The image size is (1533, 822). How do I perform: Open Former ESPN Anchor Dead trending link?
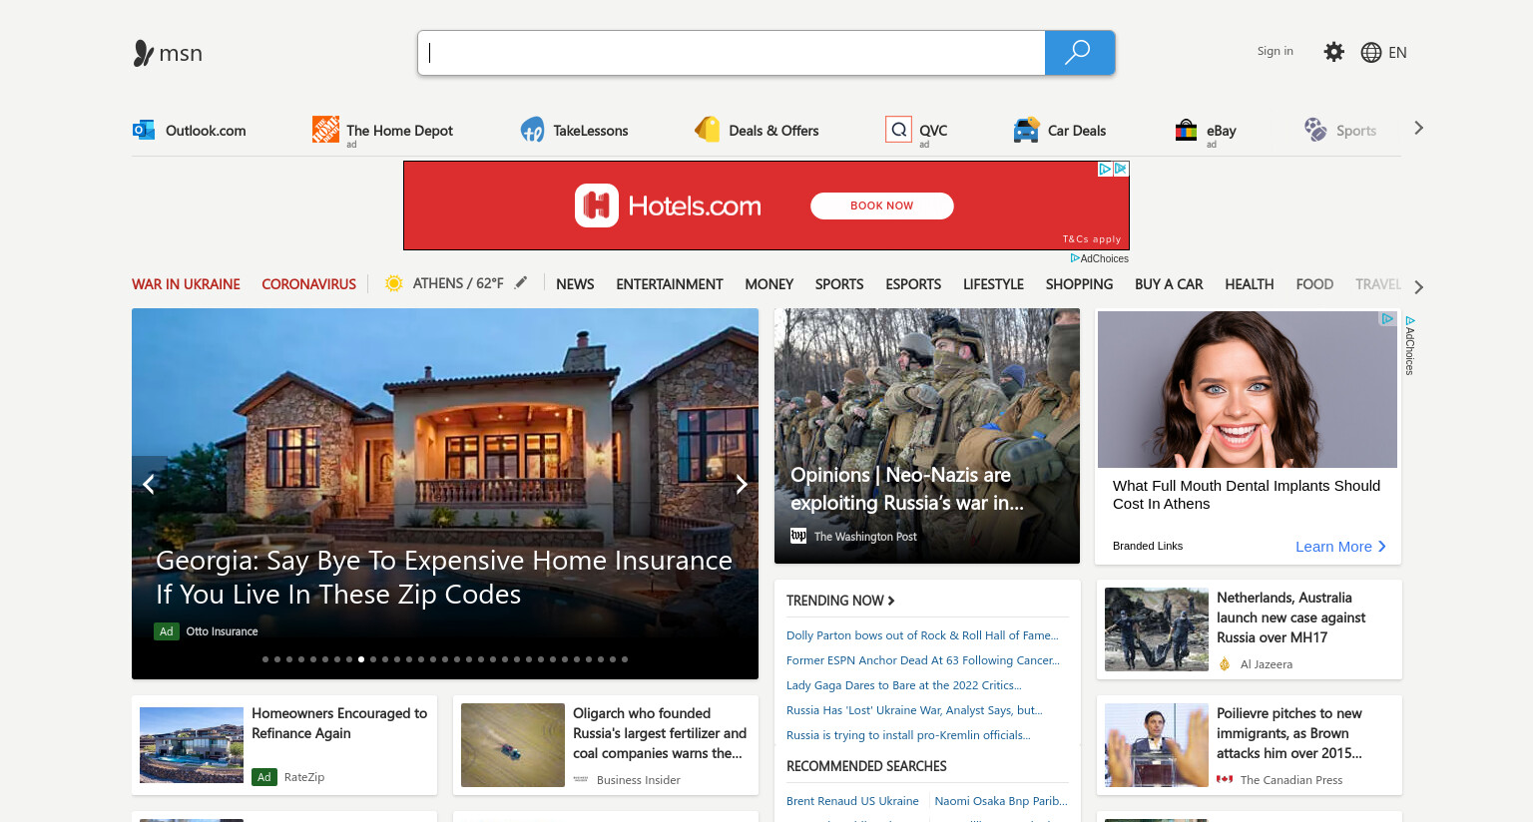tap(923, 660)
